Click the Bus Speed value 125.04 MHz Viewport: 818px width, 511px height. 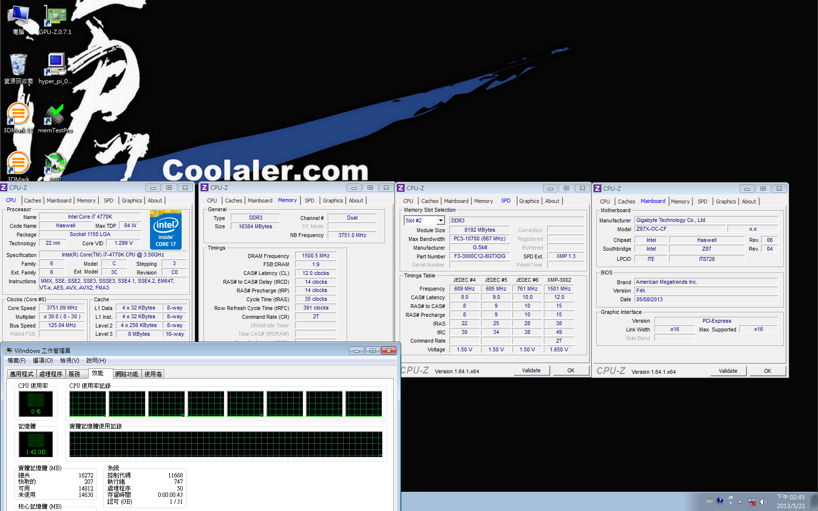[x=62, y=325]
